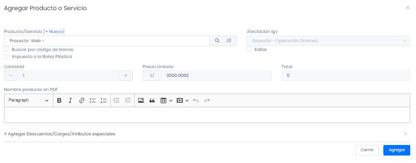The width and height of the screenshot is (416, 163).
Task: Open Afectación Igv dropdown
Action: (x=328, y=41)
